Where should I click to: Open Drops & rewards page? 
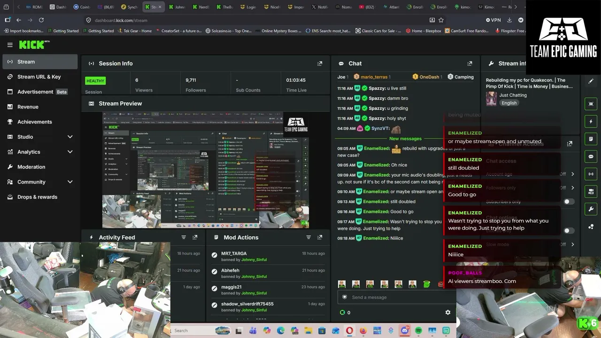click(40, 197)
